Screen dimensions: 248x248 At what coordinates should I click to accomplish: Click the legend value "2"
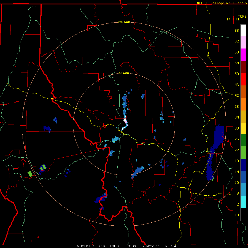(x=238, y=204)
